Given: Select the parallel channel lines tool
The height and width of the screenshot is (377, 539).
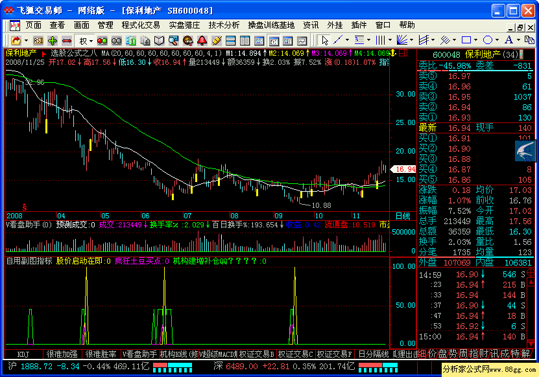Looking at the screenshot, I should pos(424,40).
